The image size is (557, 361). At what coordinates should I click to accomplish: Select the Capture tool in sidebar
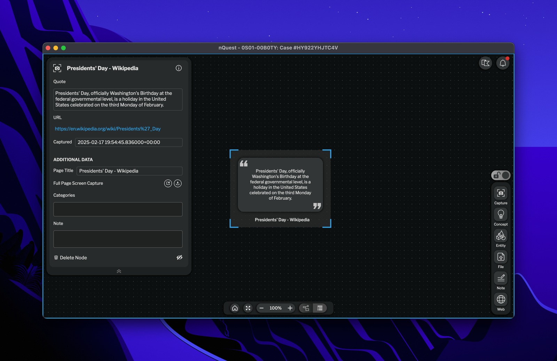coord(501,196)
